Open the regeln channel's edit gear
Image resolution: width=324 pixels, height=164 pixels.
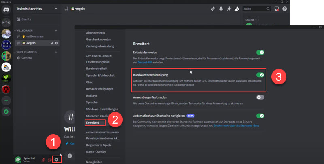[x=56, y=43]
